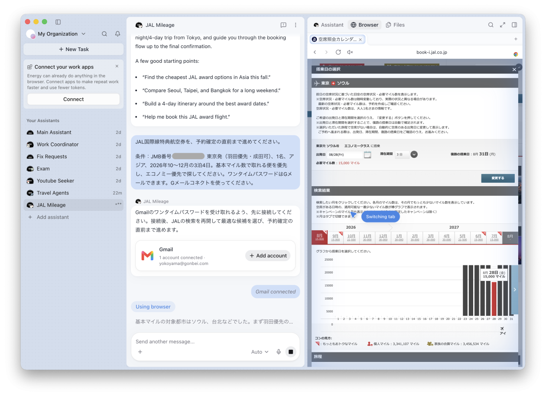The image size is (546, 397).
Task: Open Youtube Seeker assistant
Action: click(74, 181)
